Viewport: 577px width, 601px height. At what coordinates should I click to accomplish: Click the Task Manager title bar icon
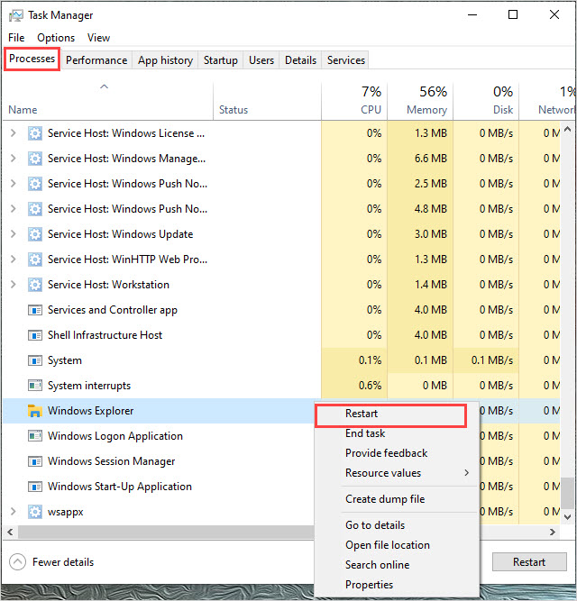(16, 15)
